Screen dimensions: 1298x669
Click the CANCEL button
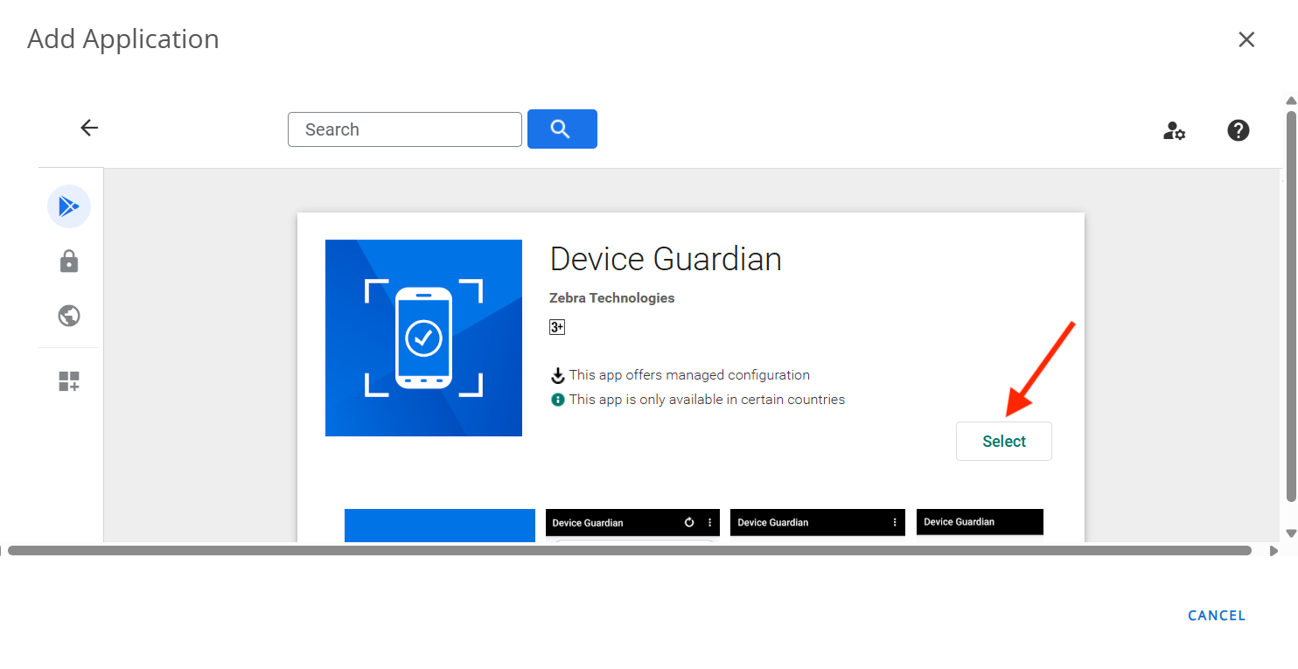point(1216,616)
